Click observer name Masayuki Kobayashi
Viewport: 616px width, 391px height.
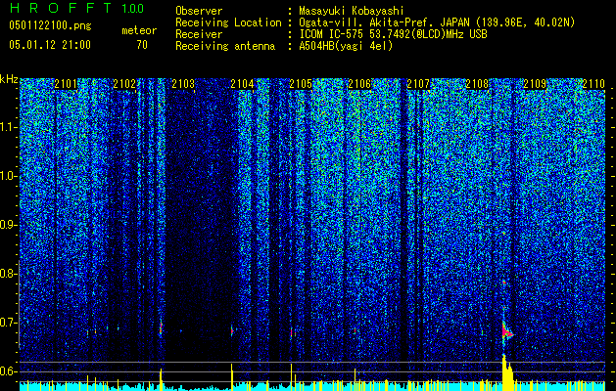click(352, 11)
